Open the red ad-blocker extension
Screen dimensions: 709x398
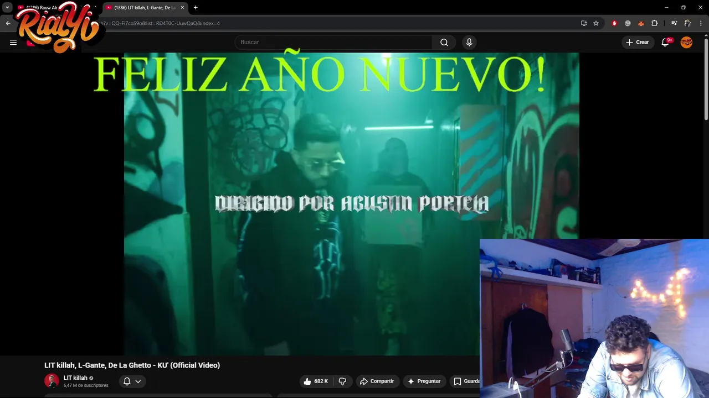click(x=614, y=23)
